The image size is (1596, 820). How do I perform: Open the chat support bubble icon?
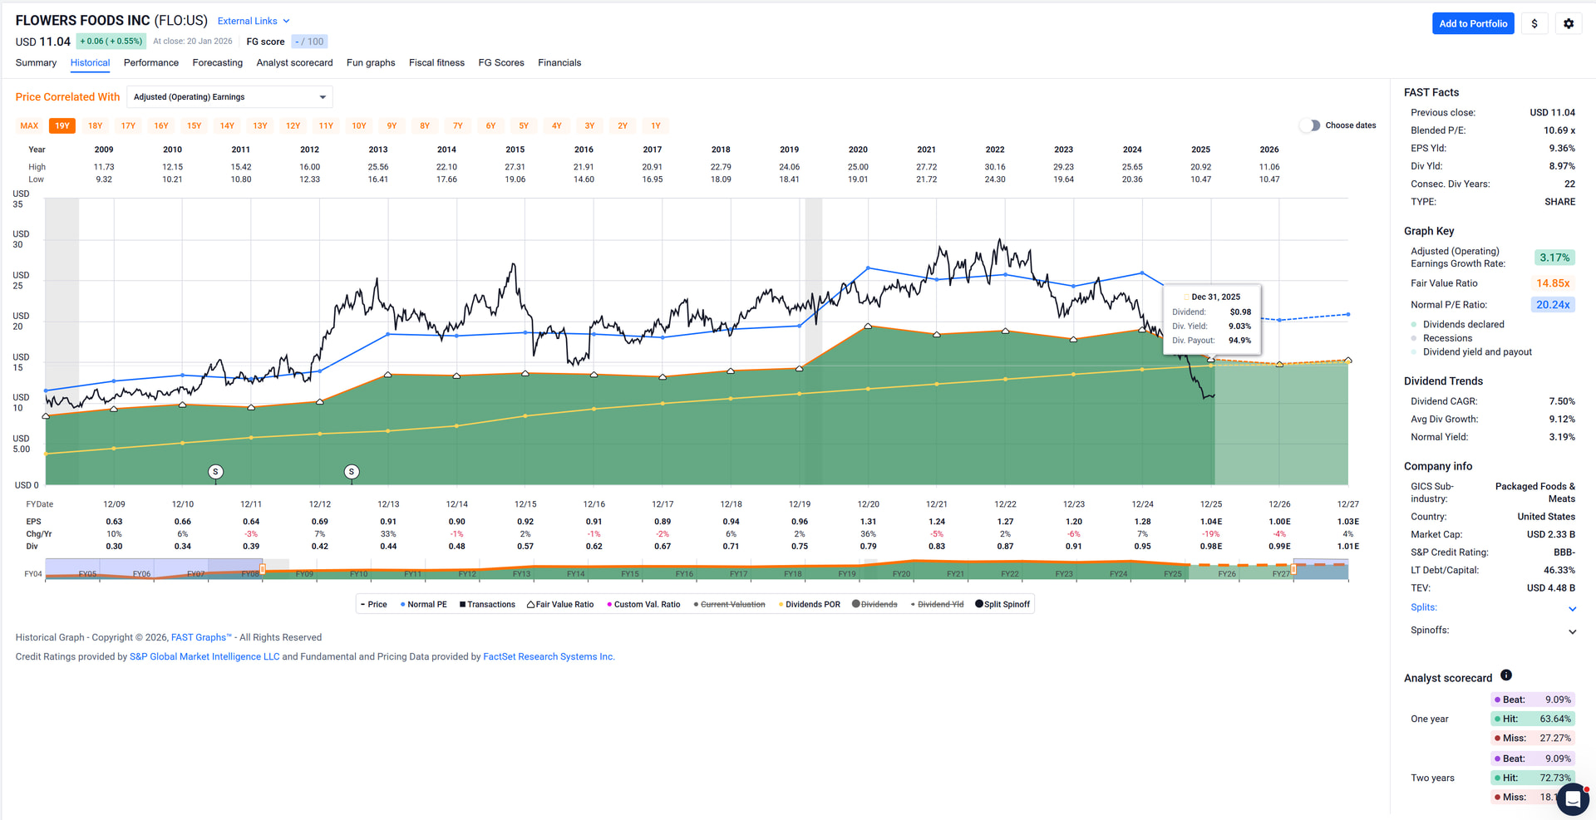pos(1572,799)
